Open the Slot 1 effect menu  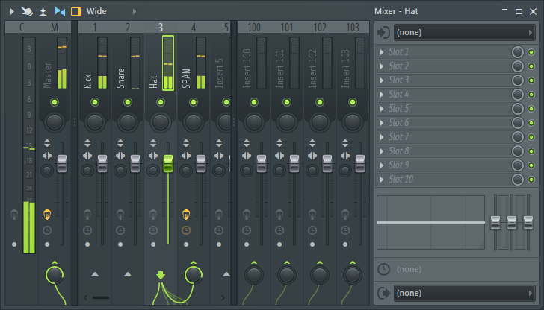382,52
